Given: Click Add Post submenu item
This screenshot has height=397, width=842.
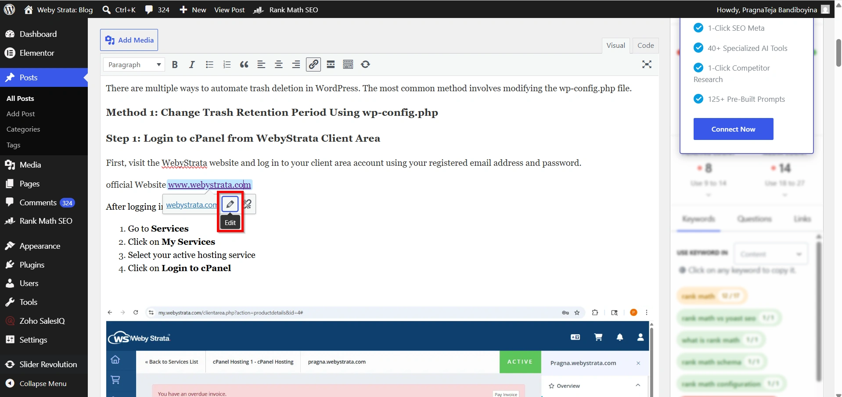Looking at the screenshot, I should click(x=21, y=114).
